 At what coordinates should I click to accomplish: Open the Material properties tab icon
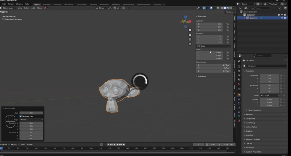239,121
